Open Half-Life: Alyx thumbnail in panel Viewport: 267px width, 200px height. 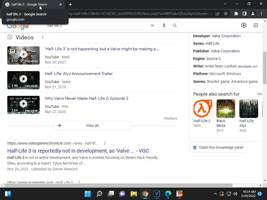(x=248, y=109)
